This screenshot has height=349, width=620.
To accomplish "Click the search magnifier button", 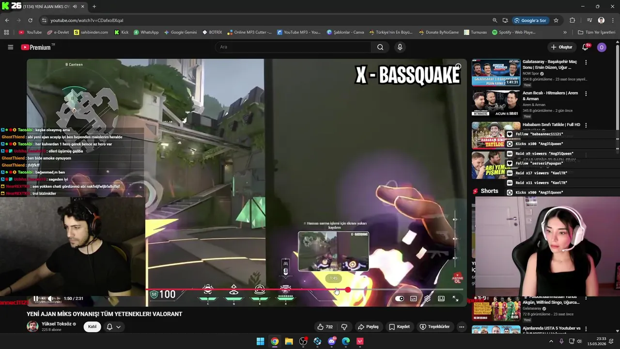I will tap(380, 47).
